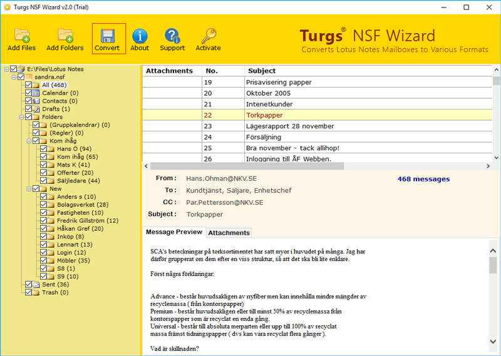The image size is (501, 356).
Task: Open message 23 Lägesrapport 28 november
Action: point(318,126)
